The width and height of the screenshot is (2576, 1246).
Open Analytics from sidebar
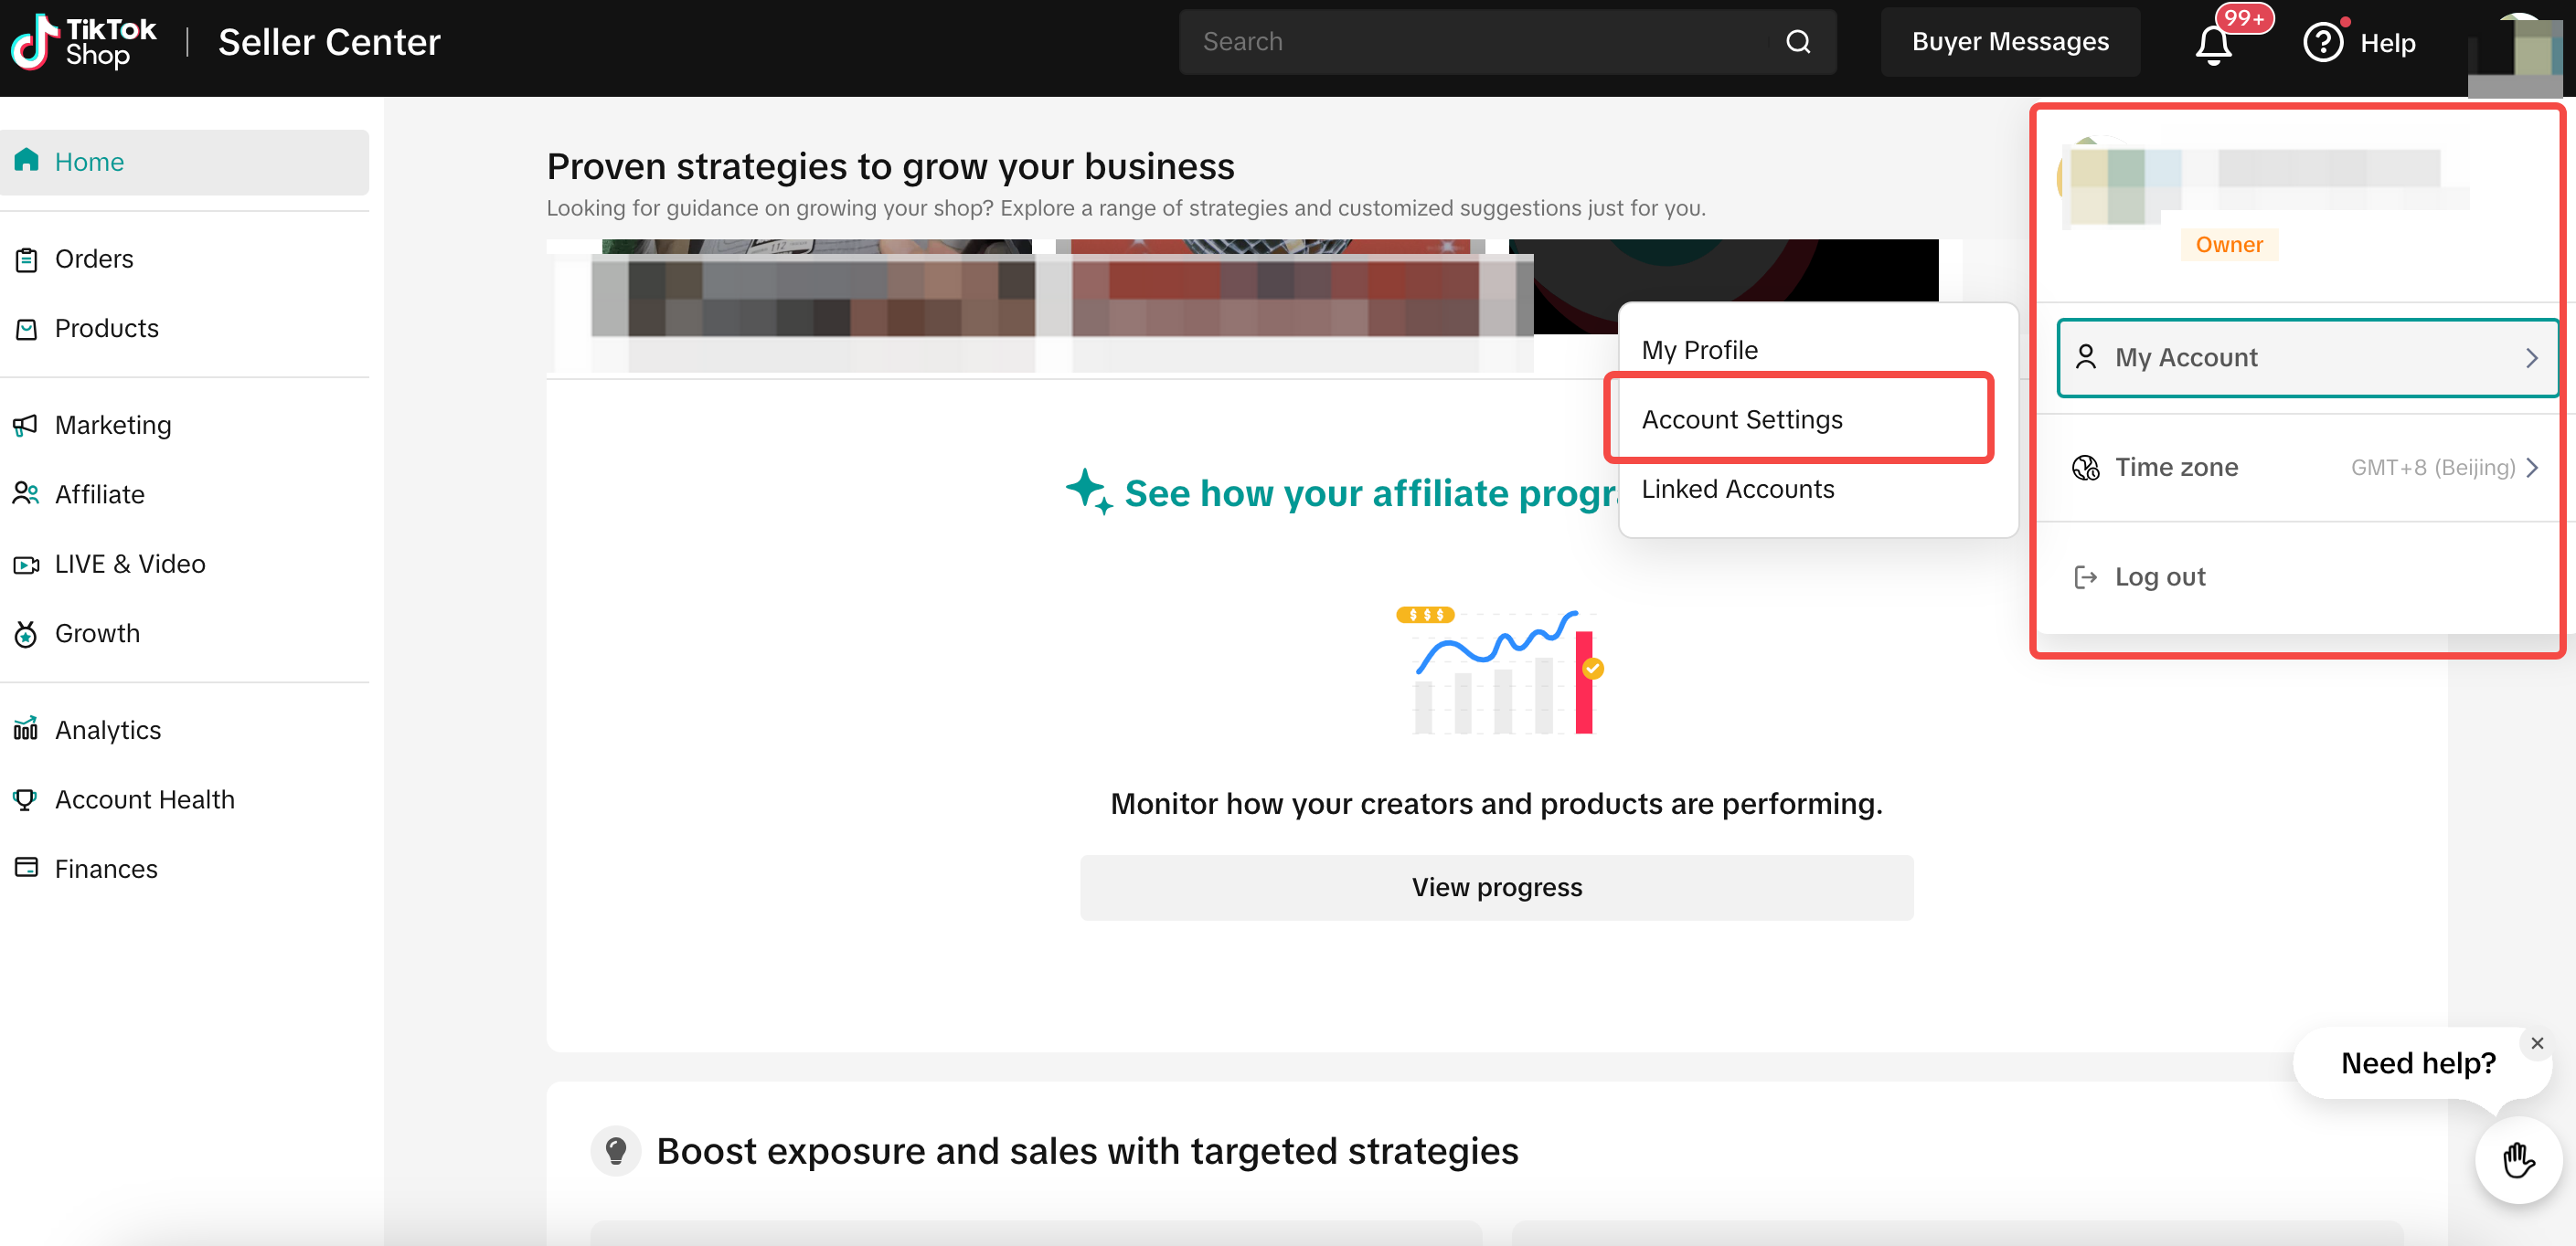107,729
